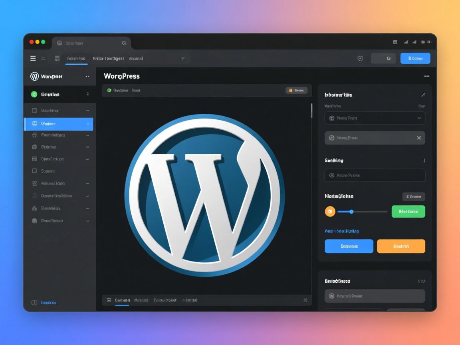Close the bottom tab bar with the X icon
Viewport: 460px width, 345px height.
tap(305, 300)
